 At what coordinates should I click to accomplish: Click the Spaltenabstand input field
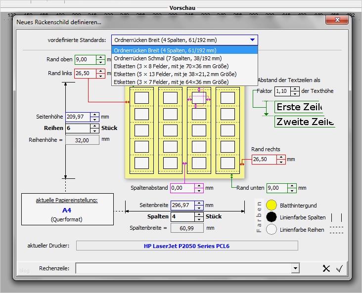point(182,188)
